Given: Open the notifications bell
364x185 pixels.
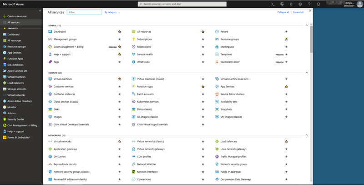Looking at the screenshot, I should 291,4.
